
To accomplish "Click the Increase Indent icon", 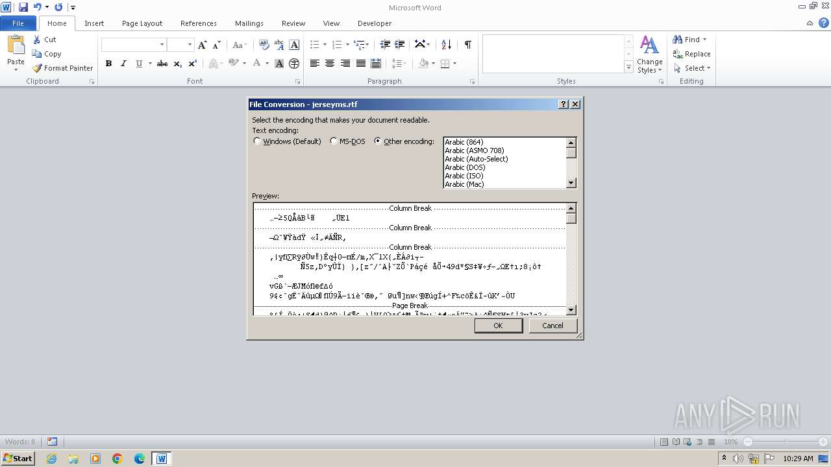I will click(x=400, y=45).
